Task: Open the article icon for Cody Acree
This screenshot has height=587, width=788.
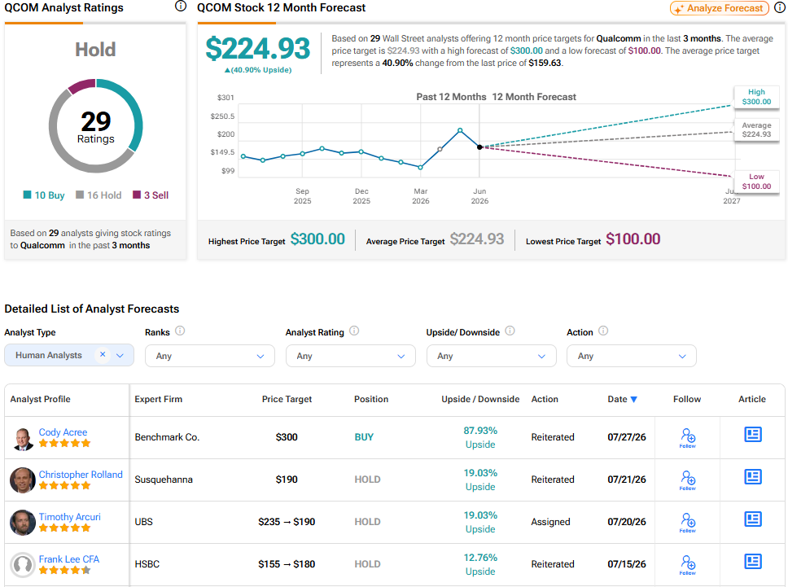Action: point(752,434)
